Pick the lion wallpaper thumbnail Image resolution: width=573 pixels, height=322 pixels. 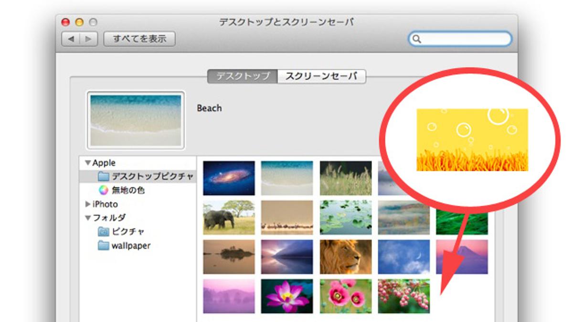[345, 256]
